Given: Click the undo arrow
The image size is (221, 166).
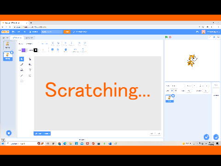Looking at the screenshot, I should (x=43, y=44).
